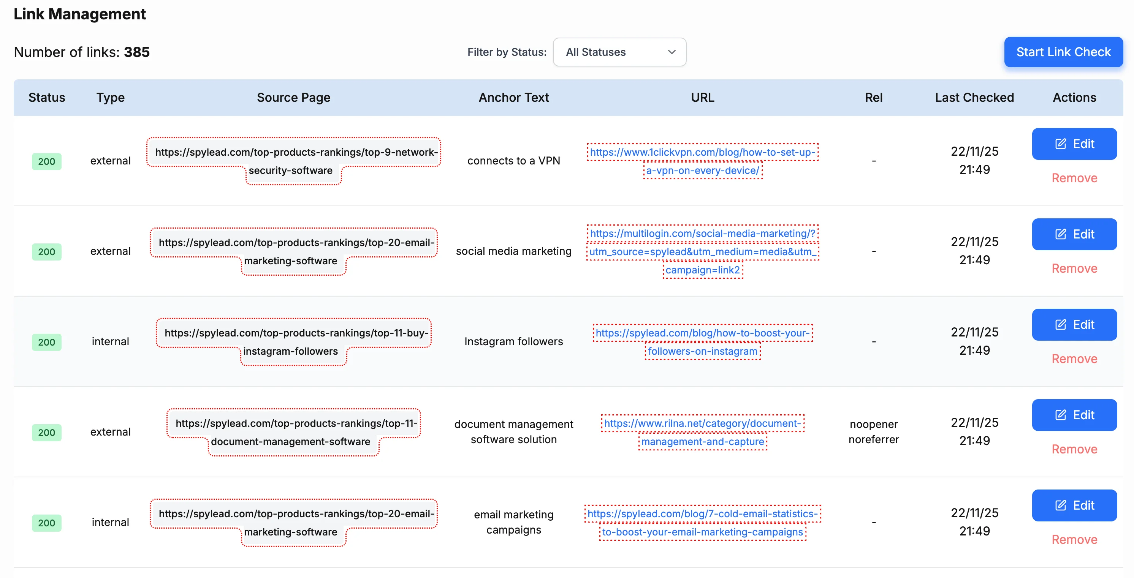Viewport: 1134px width, 578px height.
Task: Sort the table by the Status column
Action: 47,97
